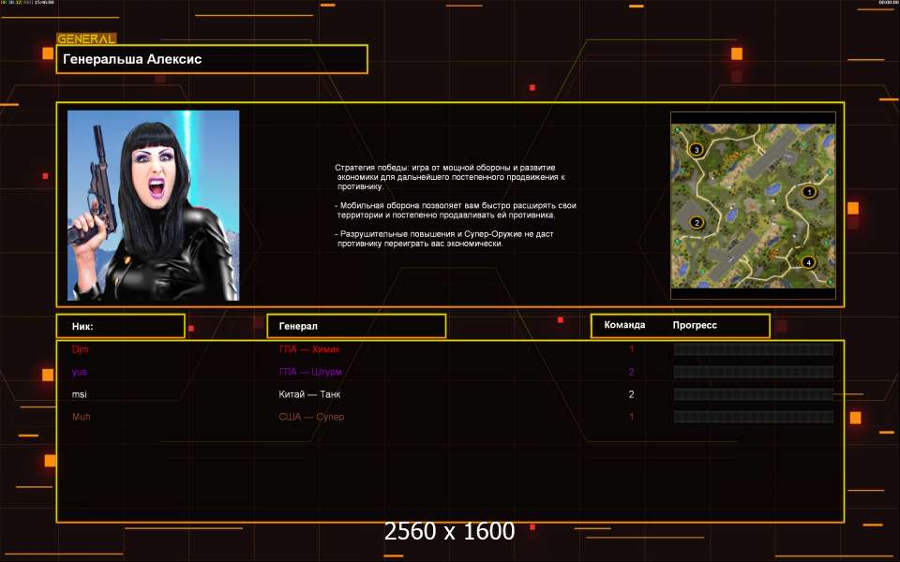Click the yellow GENERAL label tag
Viewport: 900px width, 562px height.
pyautogui.click(x=86, y=38)
